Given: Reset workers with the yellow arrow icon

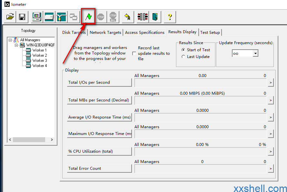Looking at the screenshot, I should click(x=128, y=17).
